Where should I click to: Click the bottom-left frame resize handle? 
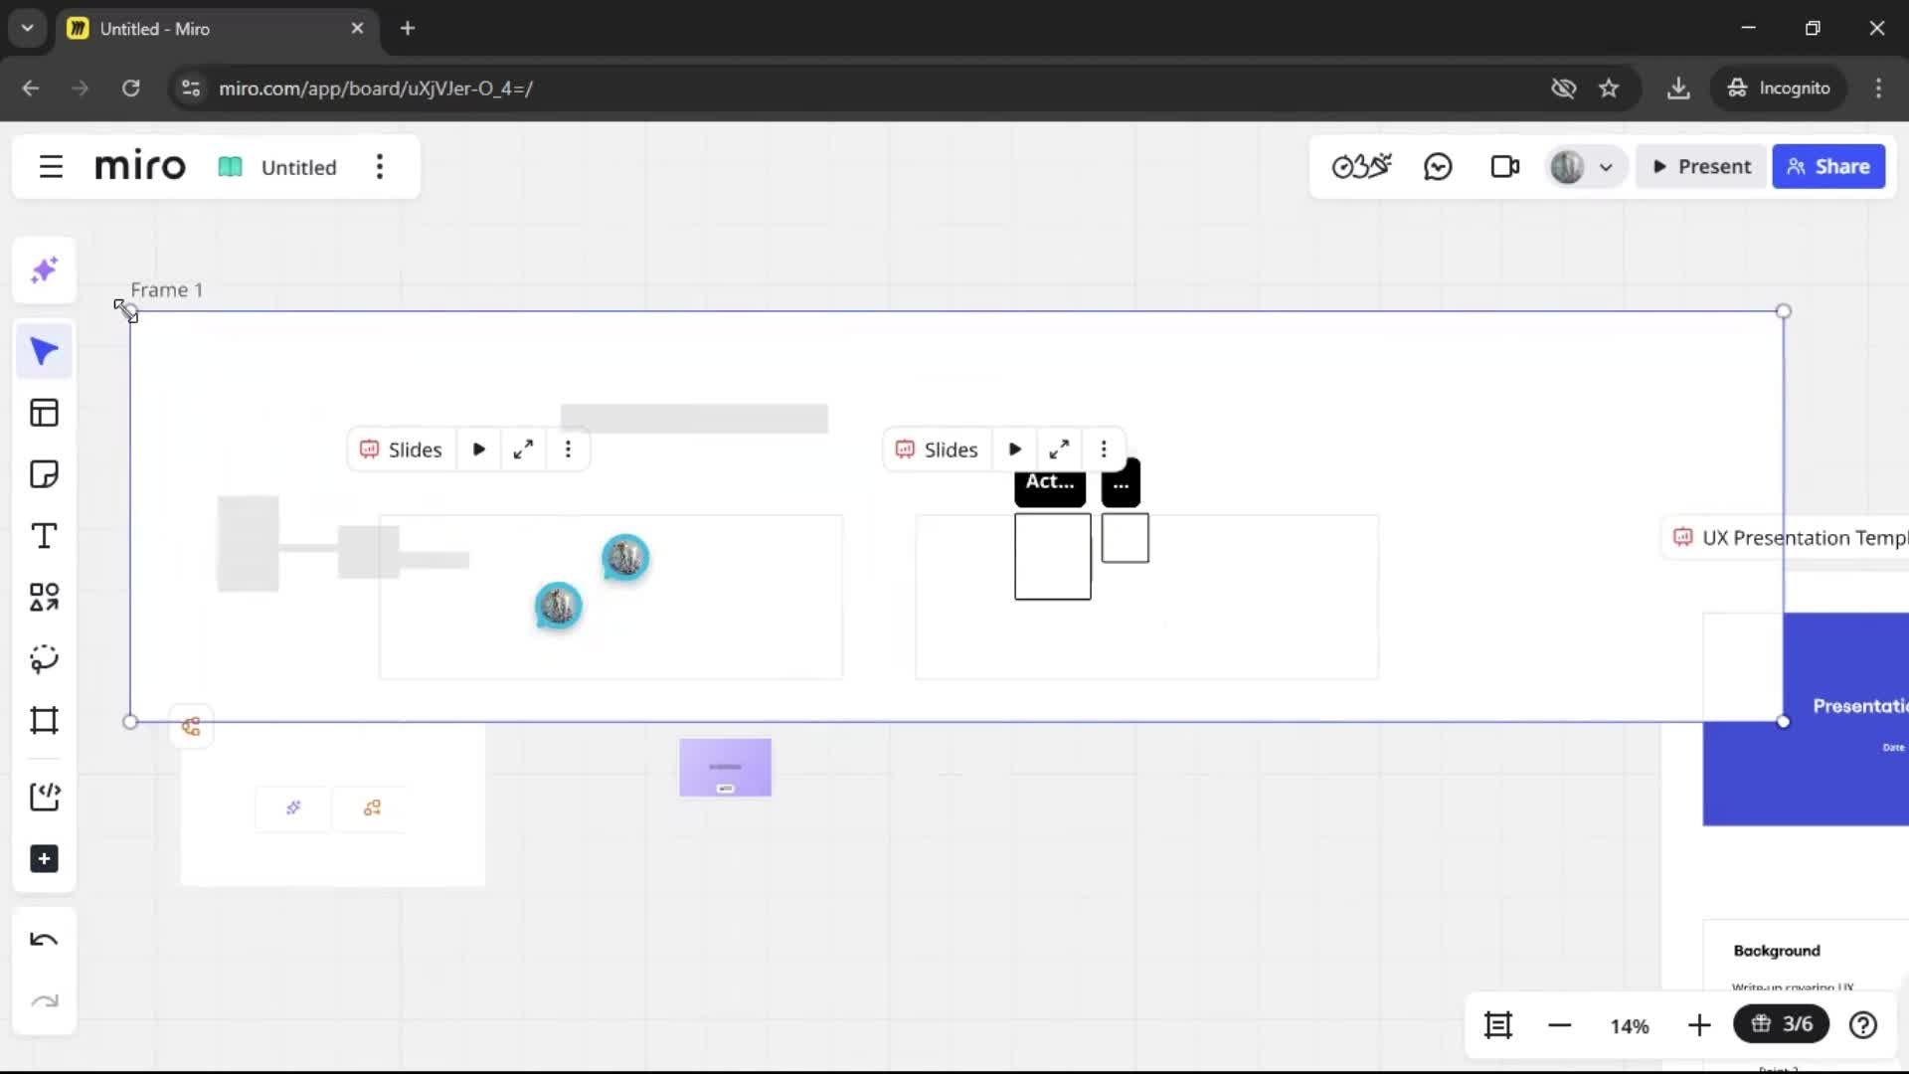pos(130,722)
